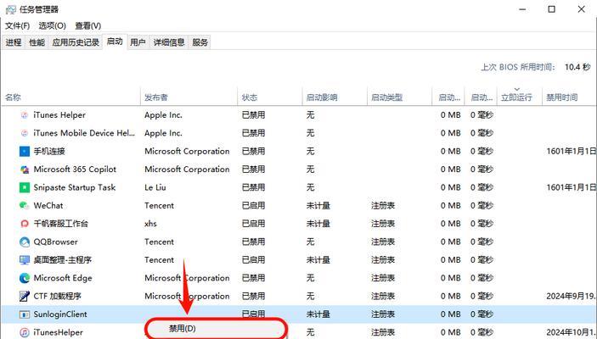Select the iTunes Helper row name
Viewport: 597px width, 339px height.
59,114
